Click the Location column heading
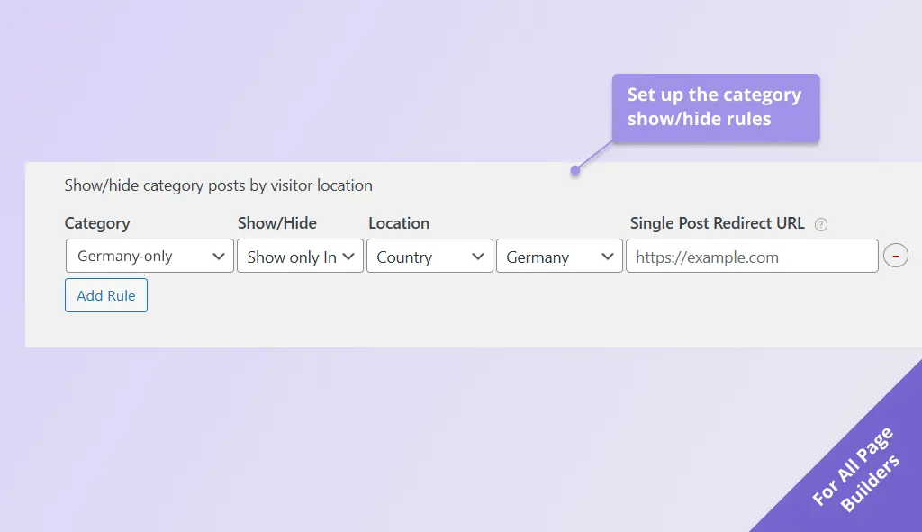The height and width of the screenshot is (532, 922). pos(398,223)
